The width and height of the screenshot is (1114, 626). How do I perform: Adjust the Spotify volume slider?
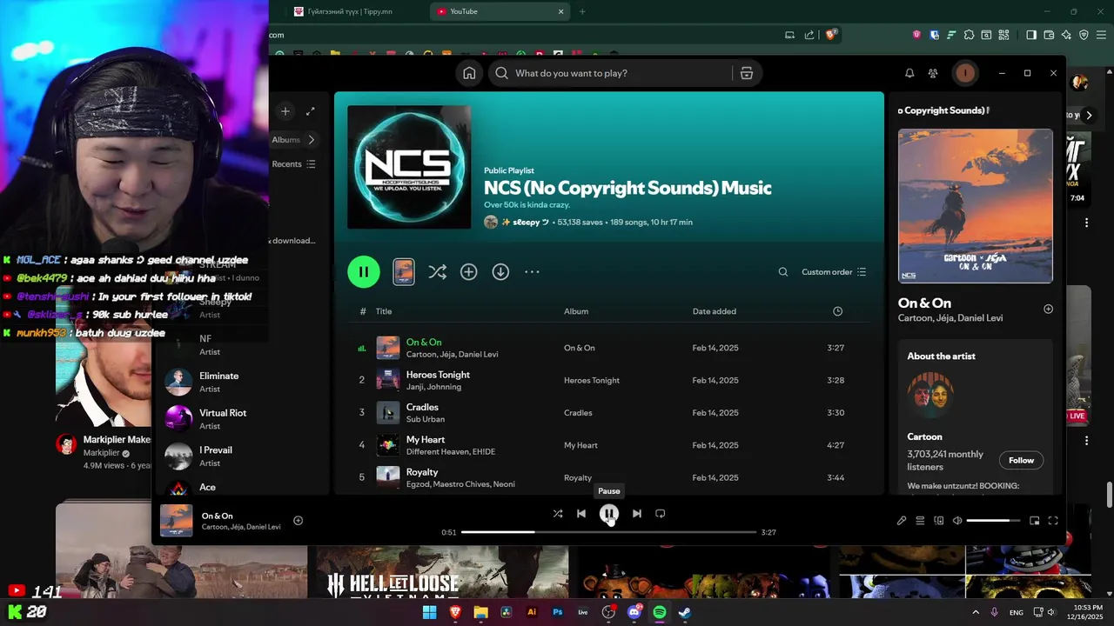point(993,521)
